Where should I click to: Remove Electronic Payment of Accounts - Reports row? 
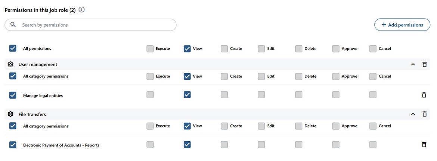(424, 145)
